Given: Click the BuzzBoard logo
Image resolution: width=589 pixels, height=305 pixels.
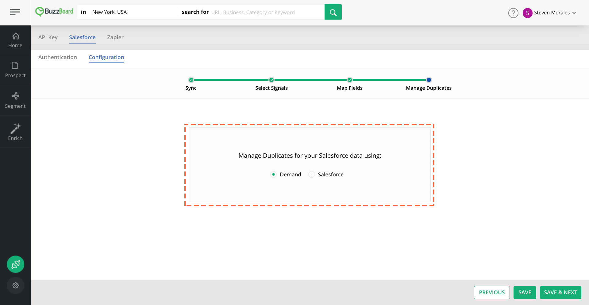Looking at the screenshot, I should tap(54, 12).
